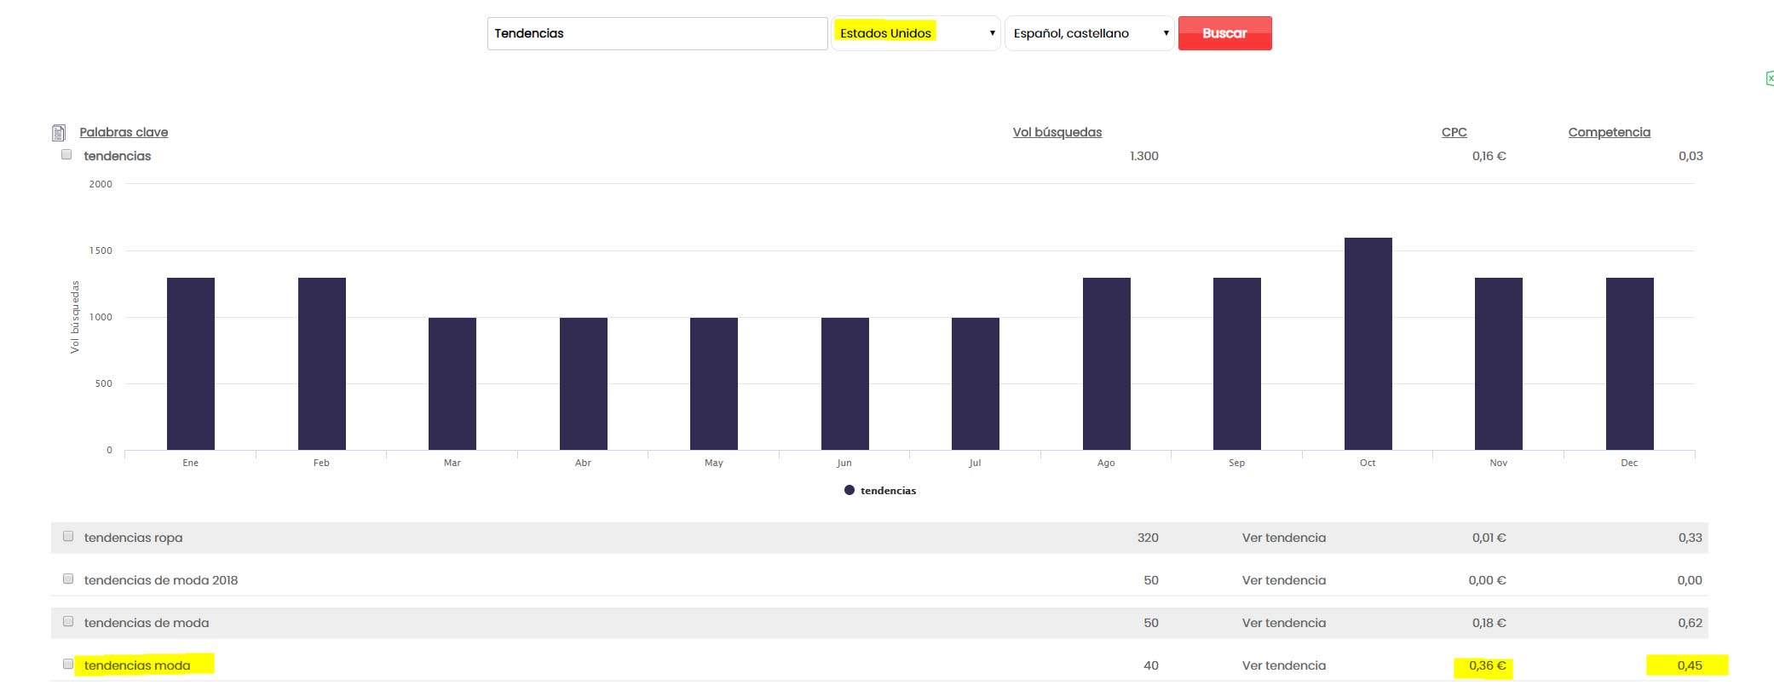The image size is (1774, 691).
Task: Click the green Excel export icon
Action: point(1769,78)
